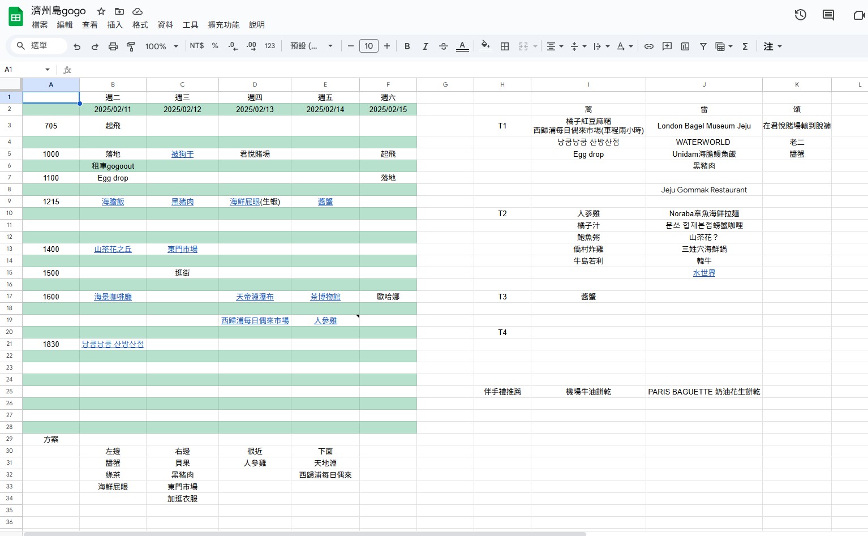Screen dimensions: 868x536
Task: Expand the 100% zoom dropdown
Action: point(161,46)
